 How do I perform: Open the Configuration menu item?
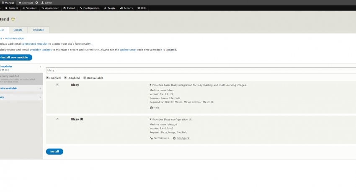[x=90, y=8]
